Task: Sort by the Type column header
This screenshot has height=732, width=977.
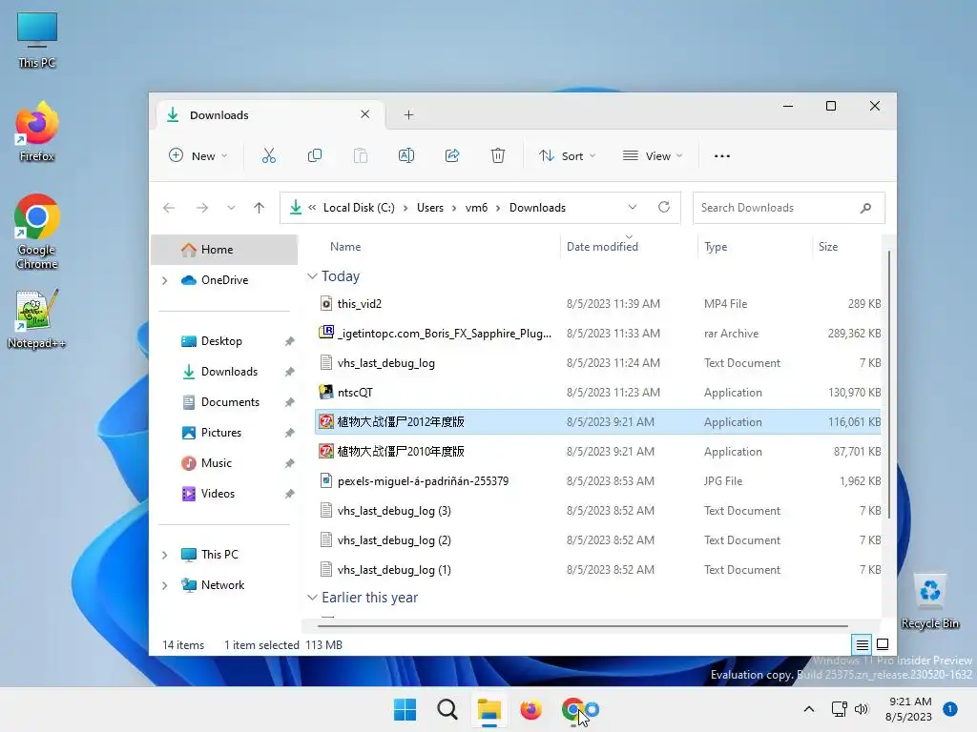Action: [716, 247]
